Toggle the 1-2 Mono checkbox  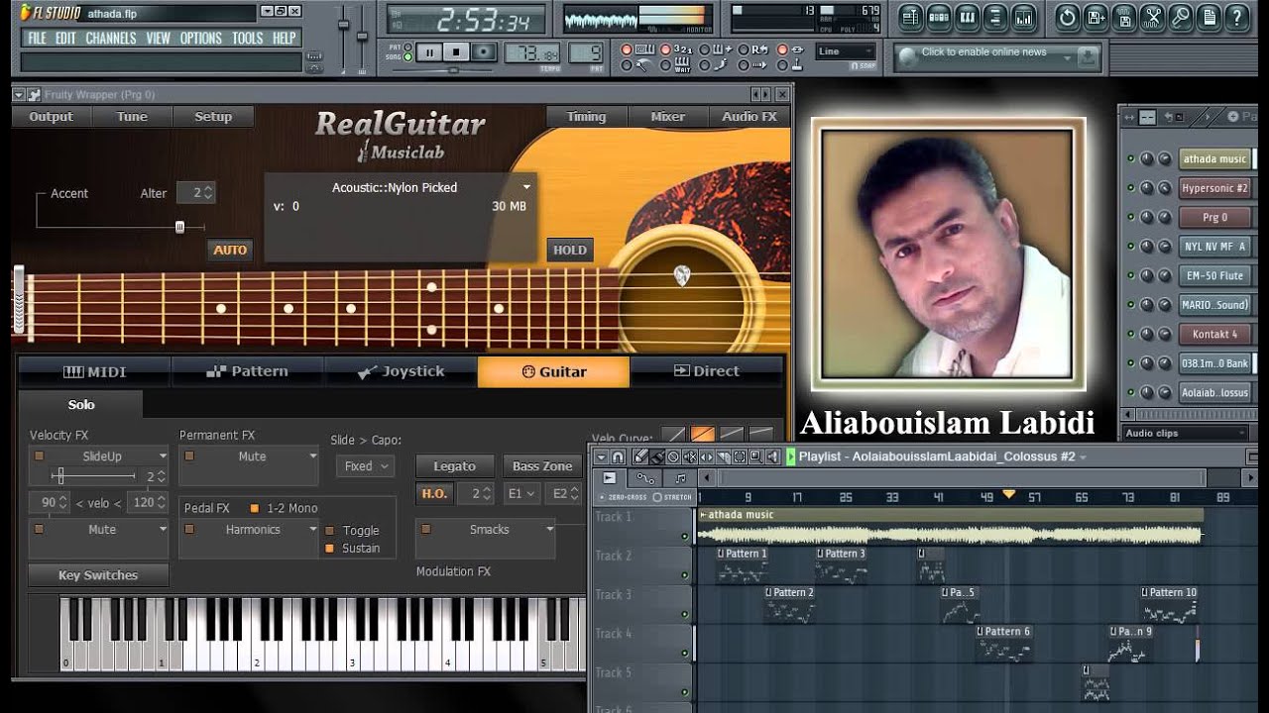254,508
